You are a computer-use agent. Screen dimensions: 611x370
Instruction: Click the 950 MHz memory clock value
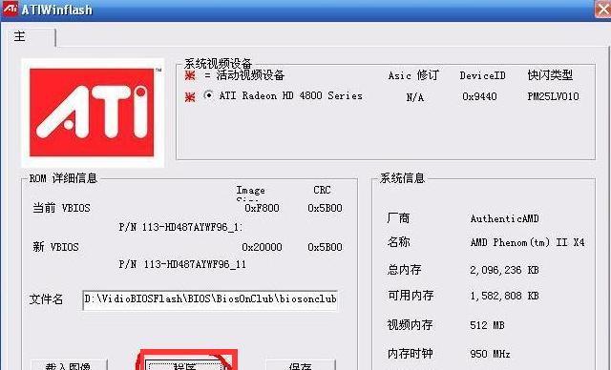coord(490,354)
